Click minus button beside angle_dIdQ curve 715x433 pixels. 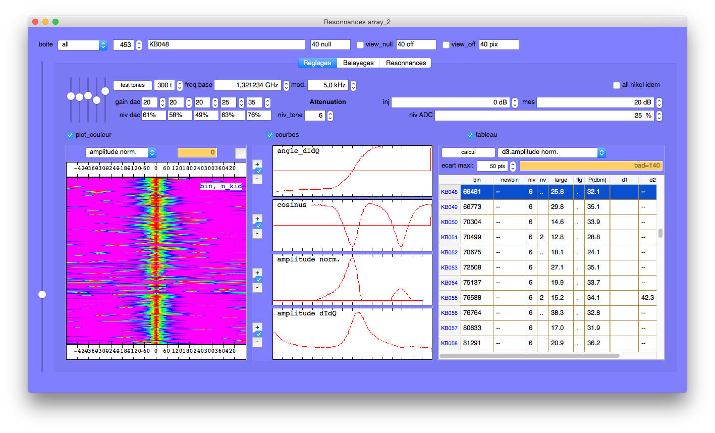[x=257, y=179]
